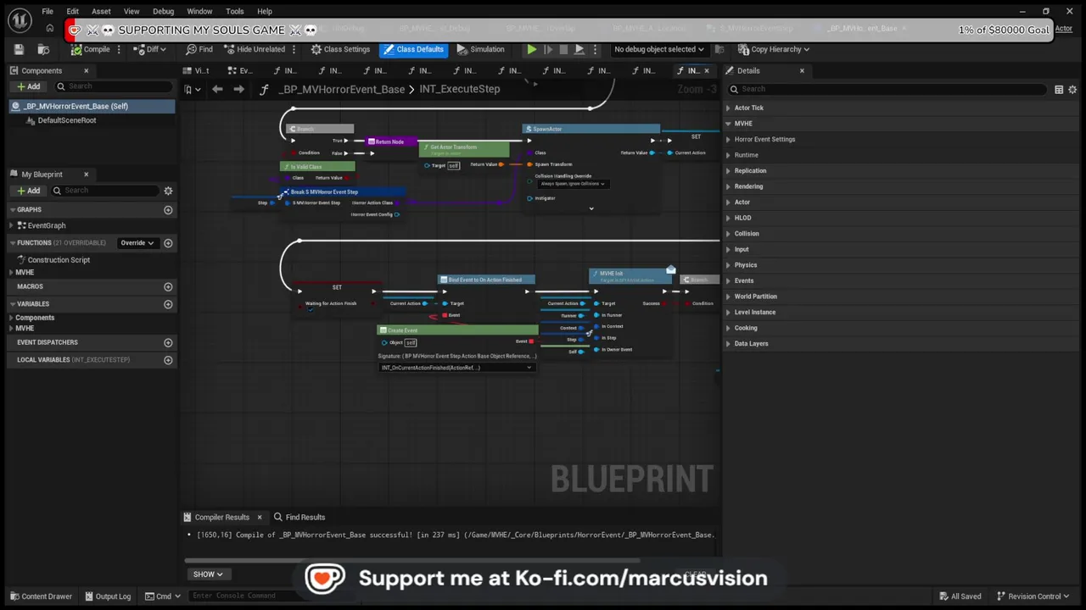Image resolution: width=1086 pixels, height=610 pixels.
Task: Click the Unreal Engine logo icon
Action: point(20,19)
